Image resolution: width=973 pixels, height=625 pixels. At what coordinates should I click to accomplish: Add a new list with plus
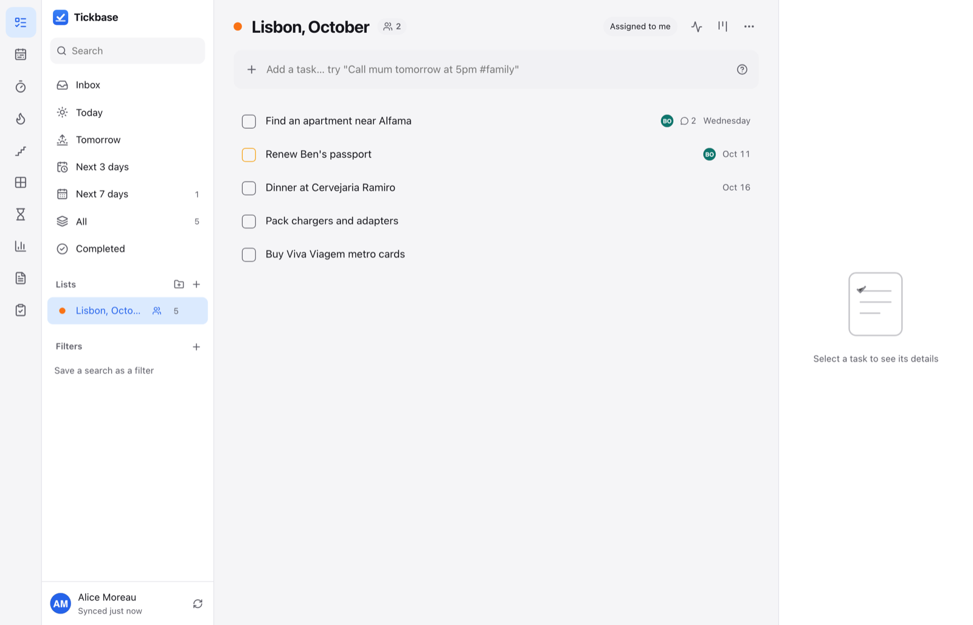point(196,284)
